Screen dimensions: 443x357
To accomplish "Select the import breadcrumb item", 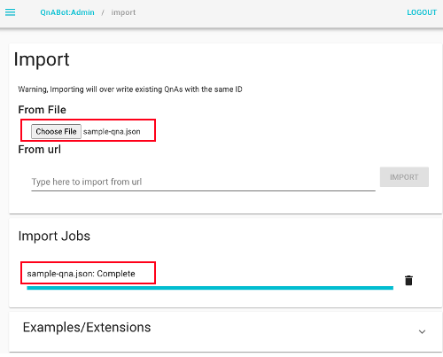I will tap(123, 12).
